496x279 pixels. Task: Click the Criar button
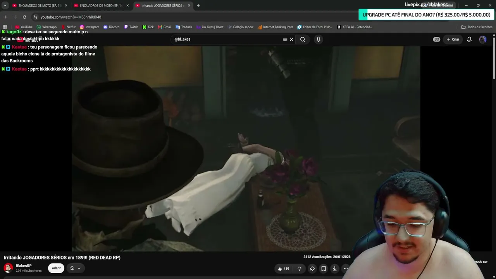[x=453, y=39]
